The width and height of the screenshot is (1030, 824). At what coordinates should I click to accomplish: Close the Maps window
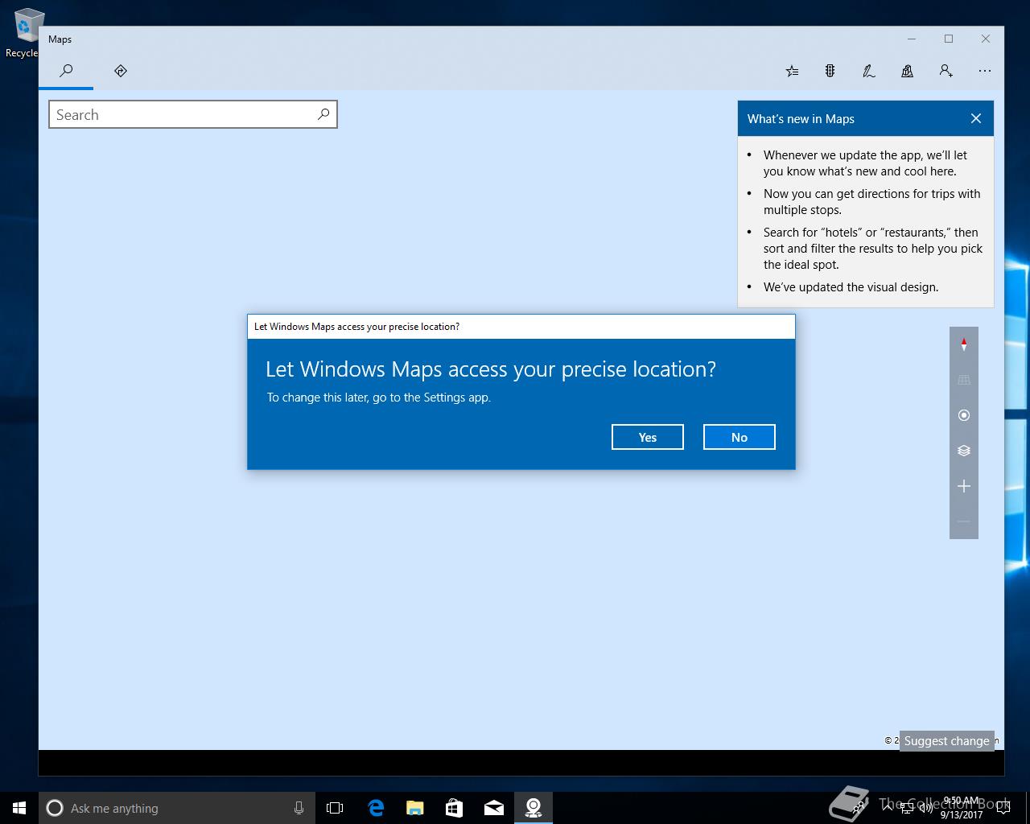986,39
